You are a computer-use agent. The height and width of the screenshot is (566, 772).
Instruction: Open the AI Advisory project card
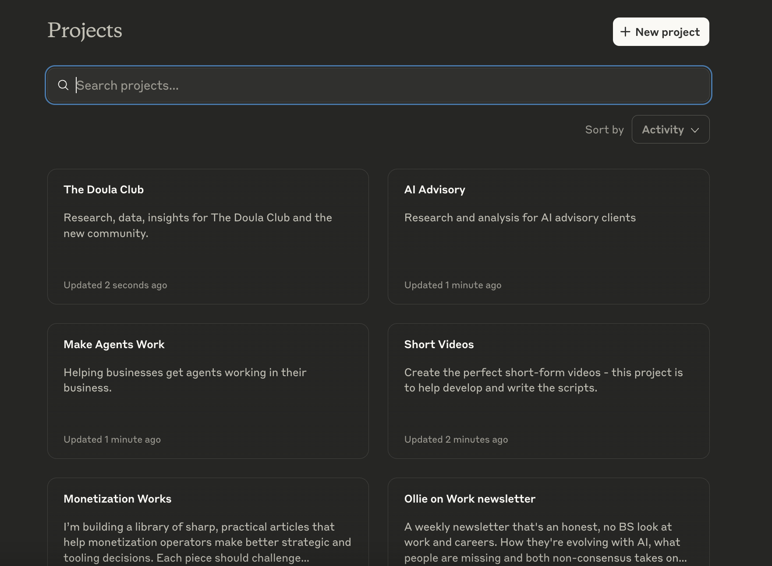tap(549, 237)
